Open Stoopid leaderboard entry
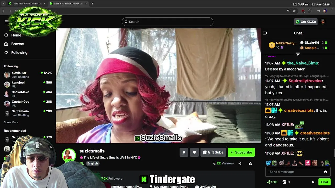The height and width of the screenshot is (188, 335). [x=314, y=48]
